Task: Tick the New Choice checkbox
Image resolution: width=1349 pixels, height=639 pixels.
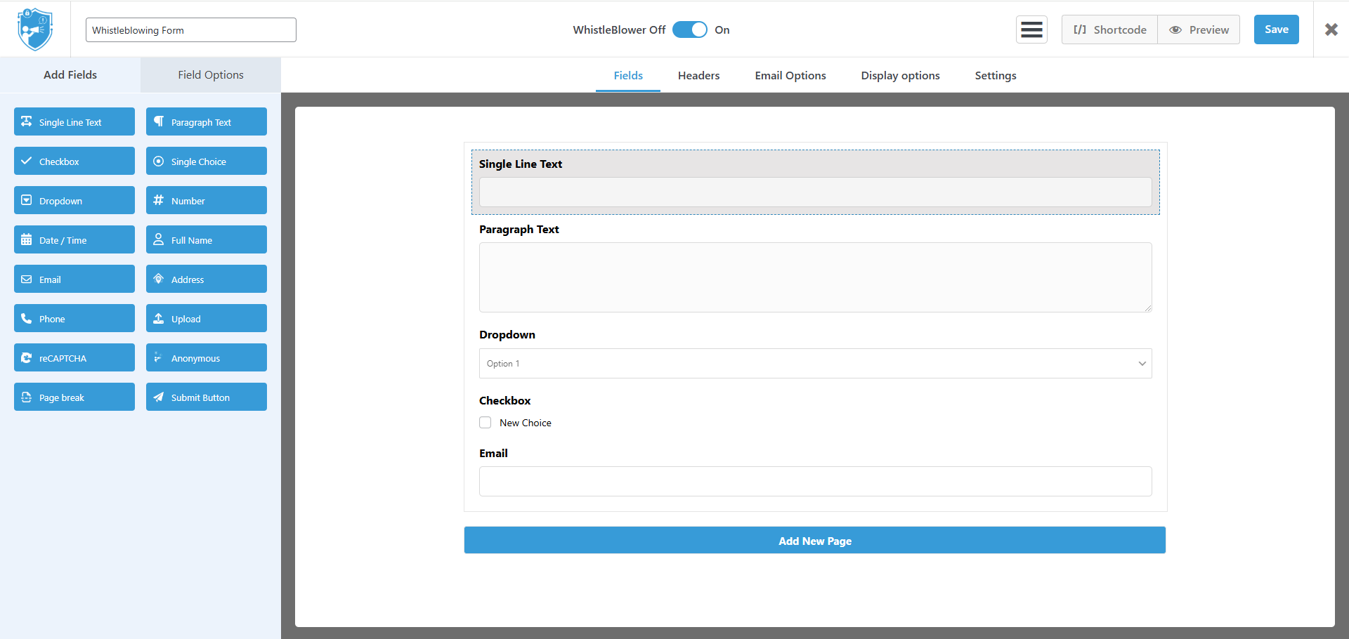Action: click(485, 423)
